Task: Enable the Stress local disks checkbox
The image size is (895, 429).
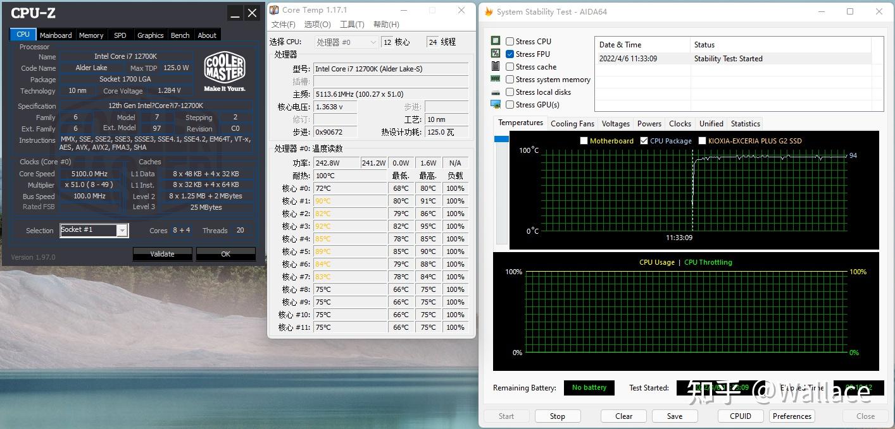Action: [510, 92]
